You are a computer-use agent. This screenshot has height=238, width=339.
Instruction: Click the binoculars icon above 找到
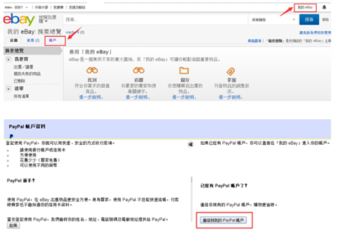(x=92, y=70)
